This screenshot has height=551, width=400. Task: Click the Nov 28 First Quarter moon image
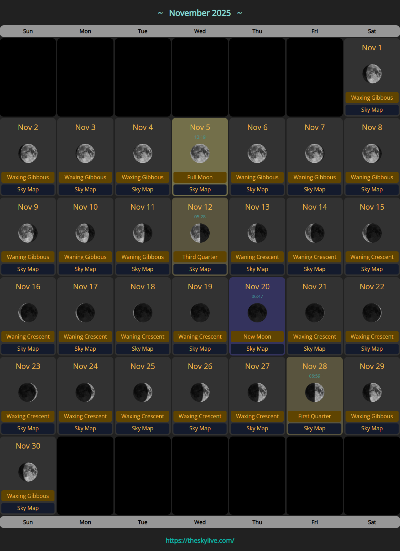(314, 392)
